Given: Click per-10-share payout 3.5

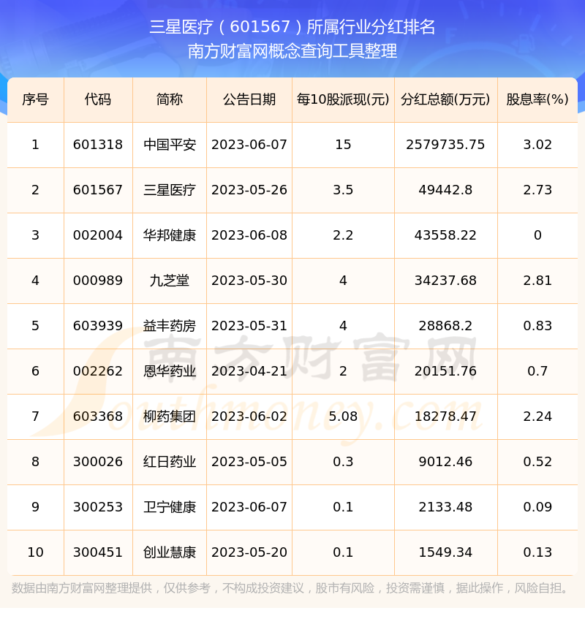Looking at the screenshot, I should coord(343,190).
